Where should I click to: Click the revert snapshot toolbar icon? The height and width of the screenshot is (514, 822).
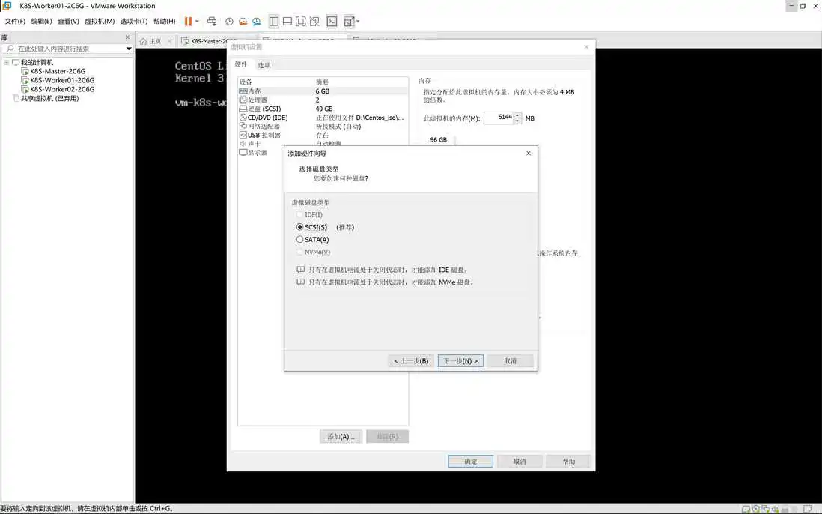tap(243, 21)
